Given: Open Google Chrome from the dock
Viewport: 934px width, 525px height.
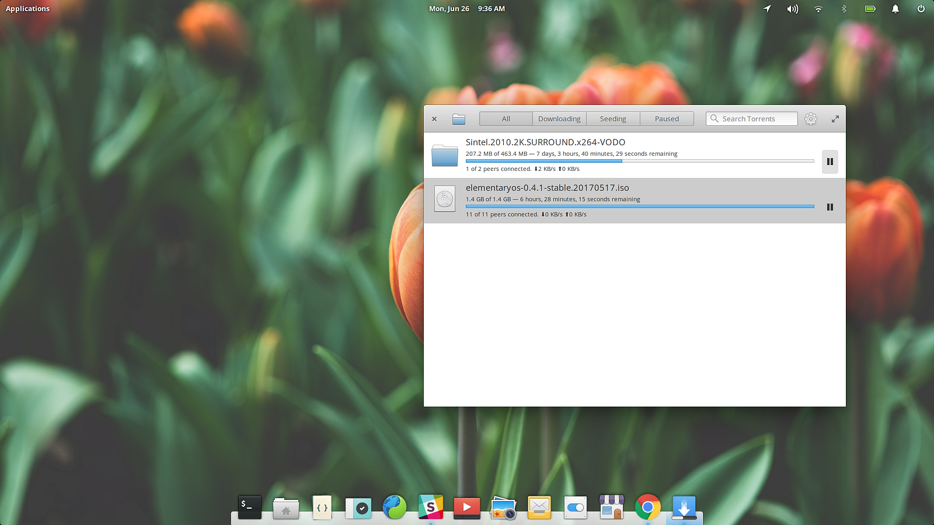Looking at the screenshot, I should (x=648, y=508).
